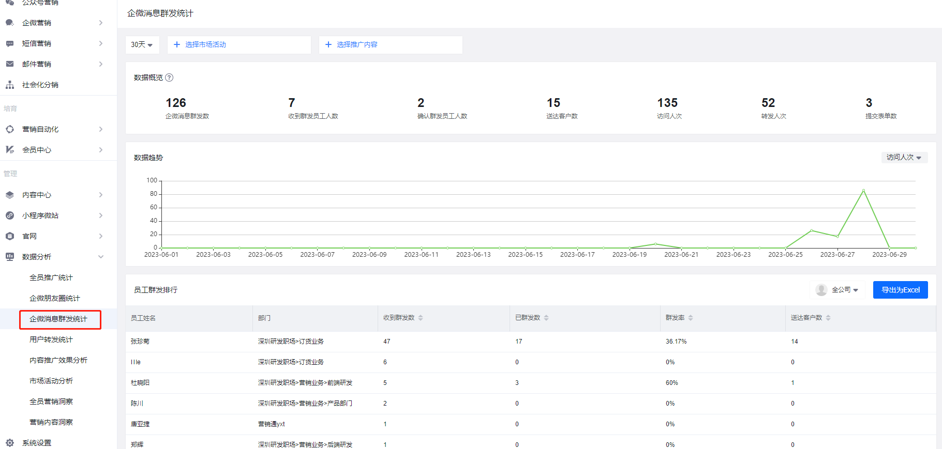This screenshot has height=449, width=942.
Task: Expand the 官网 menu chevron
Action: point(101,236)
